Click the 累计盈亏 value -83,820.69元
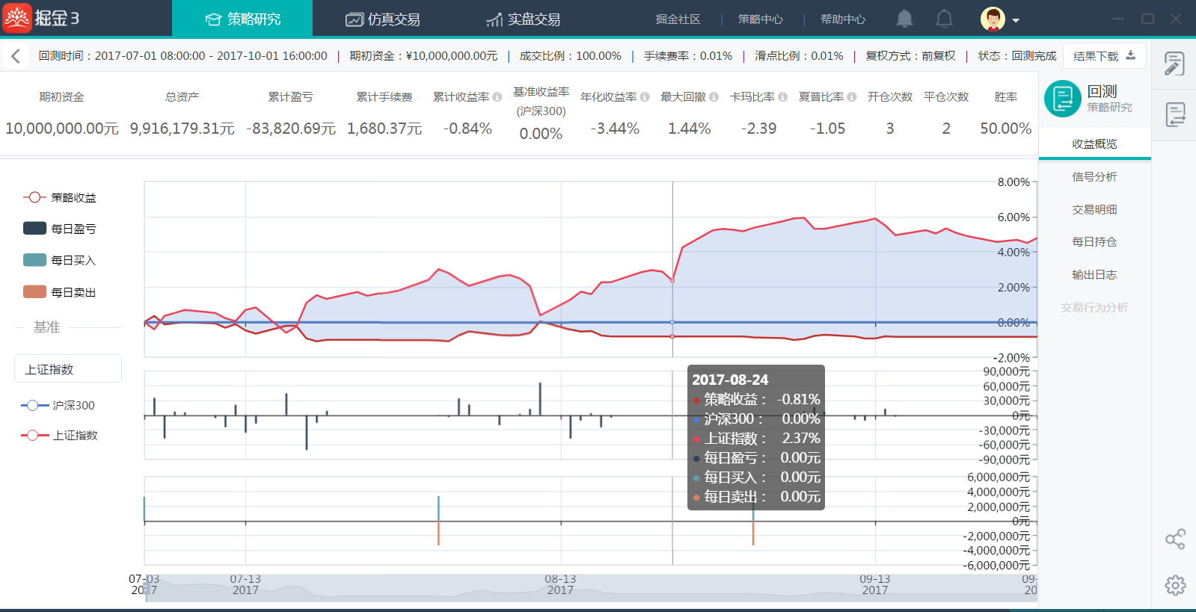Viewport: 1196px width, 612px height. click(291, 129)
